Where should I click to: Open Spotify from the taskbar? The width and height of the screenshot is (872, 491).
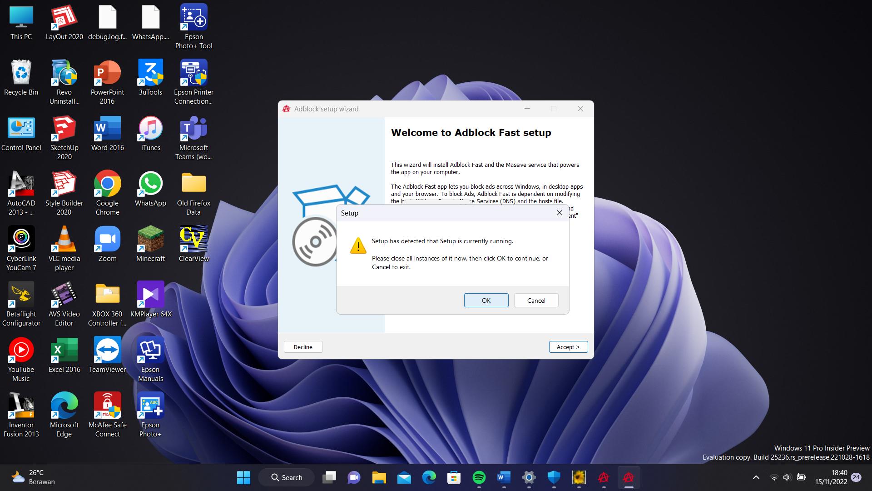click(479, 477)
